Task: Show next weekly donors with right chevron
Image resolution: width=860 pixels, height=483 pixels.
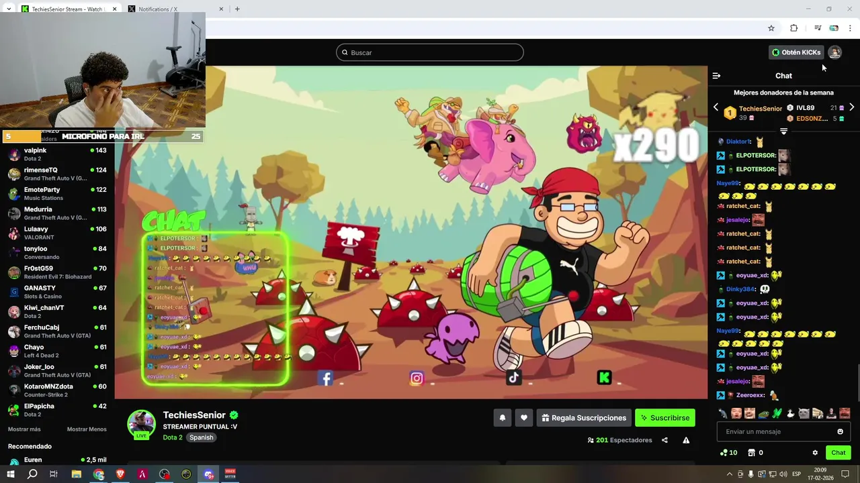Action: (x=851, y=107)
